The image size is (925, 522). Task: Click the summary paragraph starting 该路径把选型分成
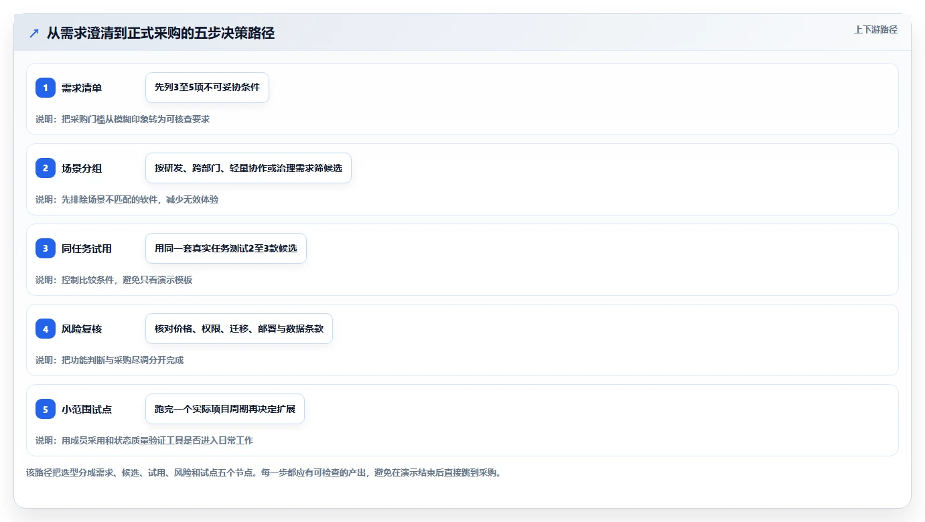point(263,472)
